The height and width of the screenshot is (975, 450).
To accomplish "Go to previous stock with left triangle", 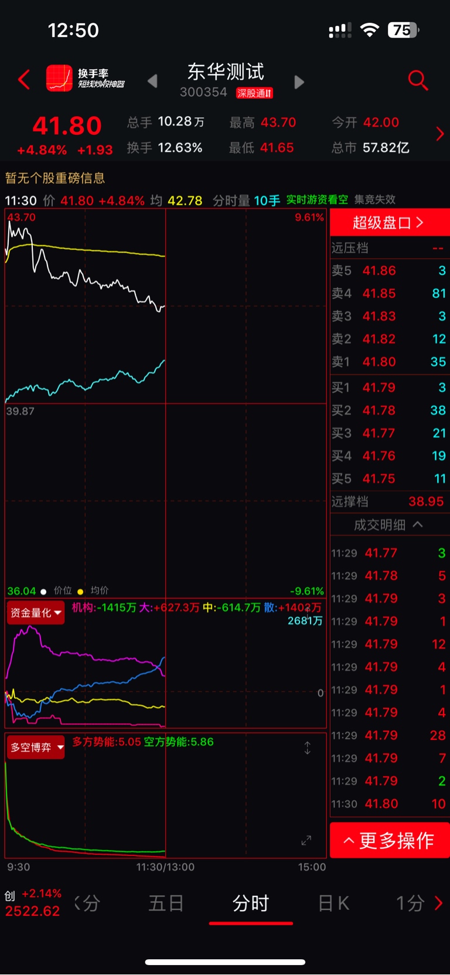I will [x=152, y=81].
